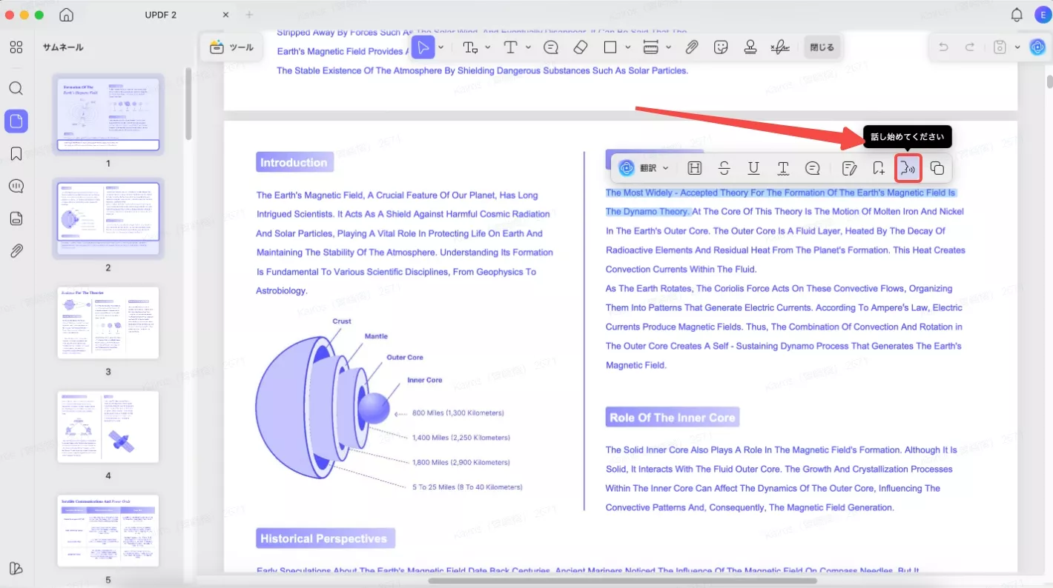1053x588 pixels.
Task: Click the "Introduction" heading
Action: [294, 163]
